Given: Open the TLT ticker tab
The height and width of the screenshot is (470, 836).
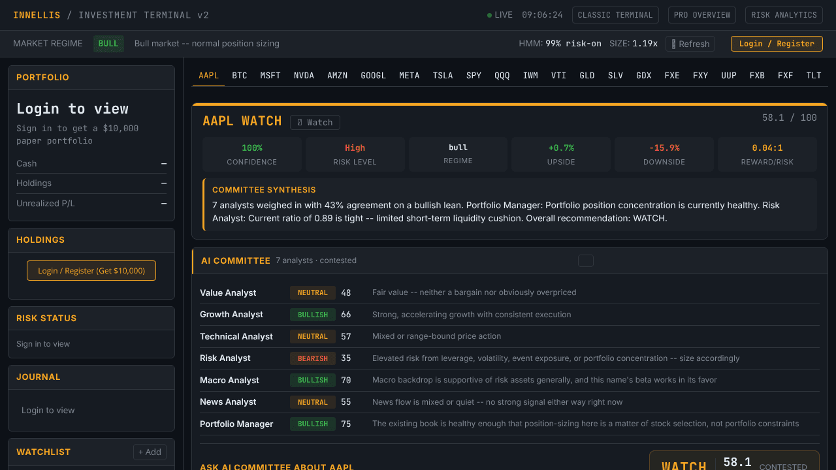Looking at the screenshot, I should click(814, 75).
